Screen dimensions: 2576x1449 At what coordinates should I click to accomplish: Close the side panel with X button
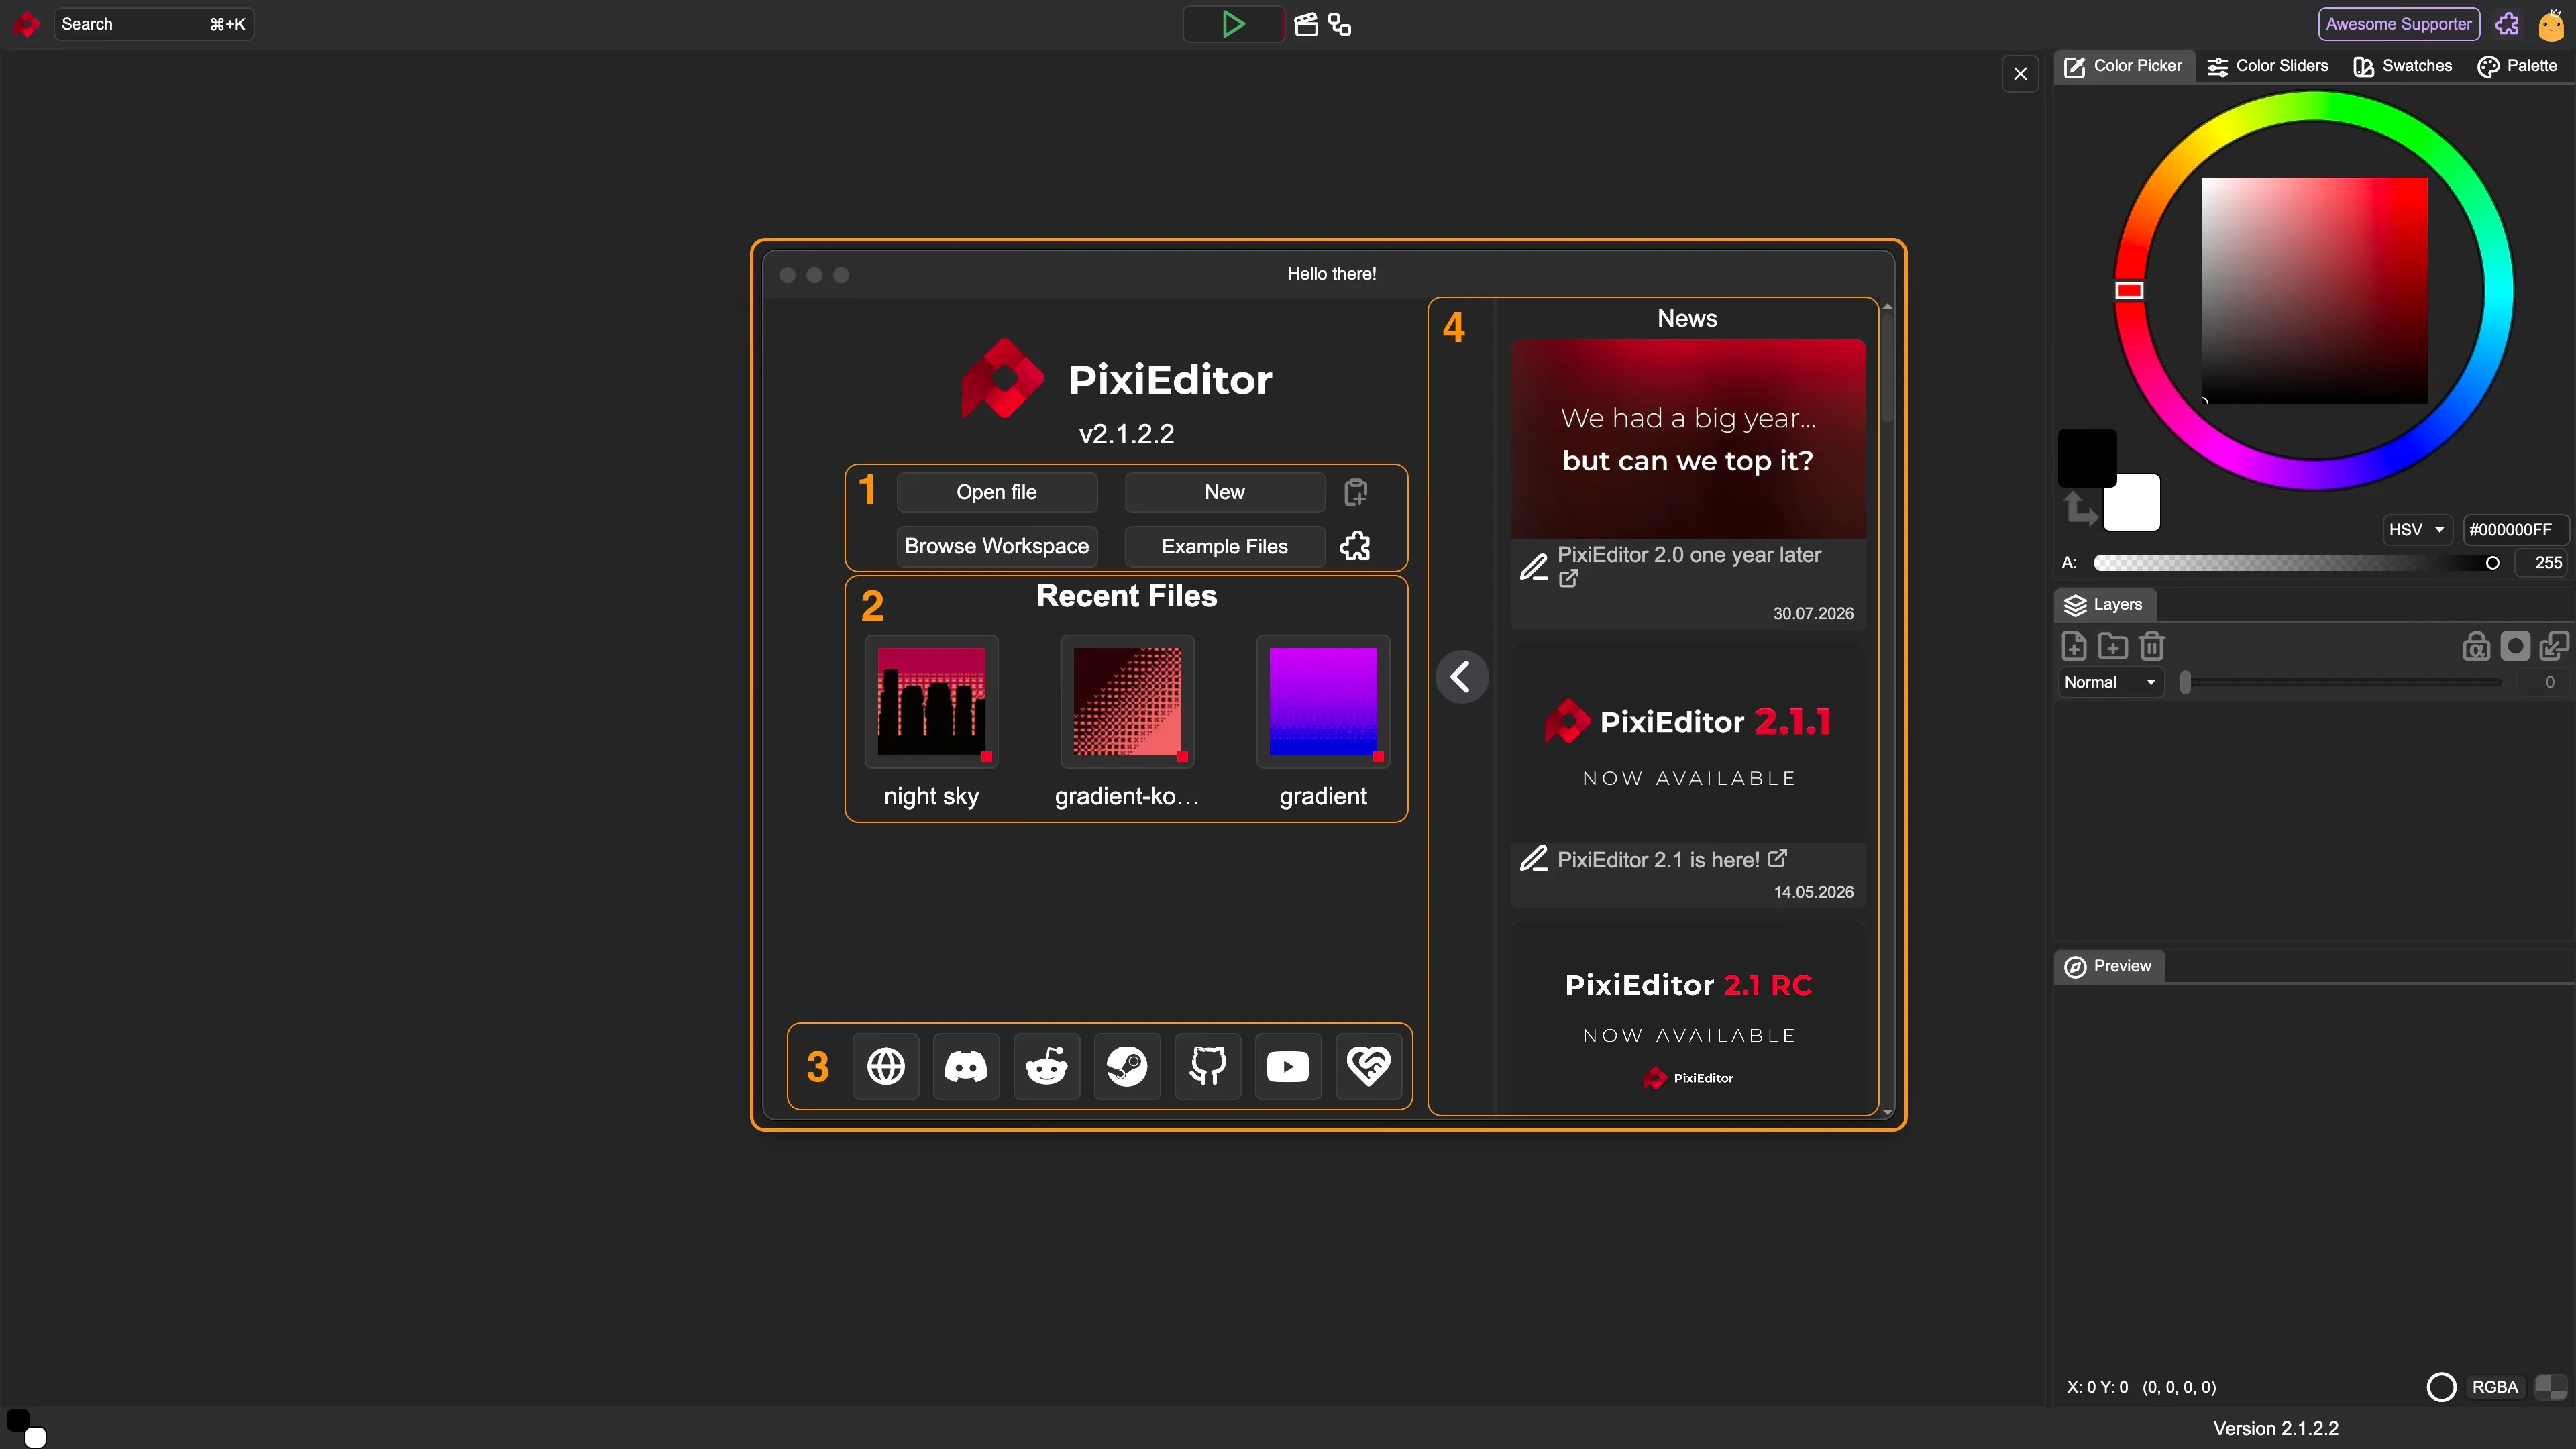coord(2020,74)
